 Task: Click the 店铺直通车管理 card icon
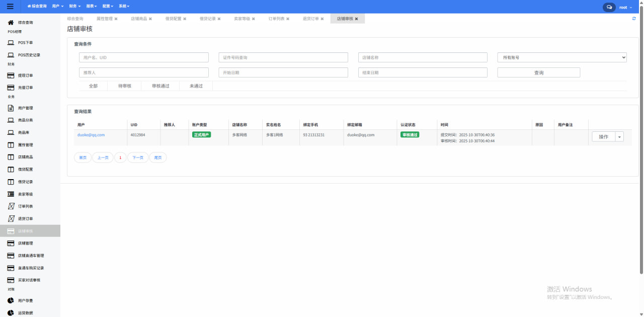point(11,256)
